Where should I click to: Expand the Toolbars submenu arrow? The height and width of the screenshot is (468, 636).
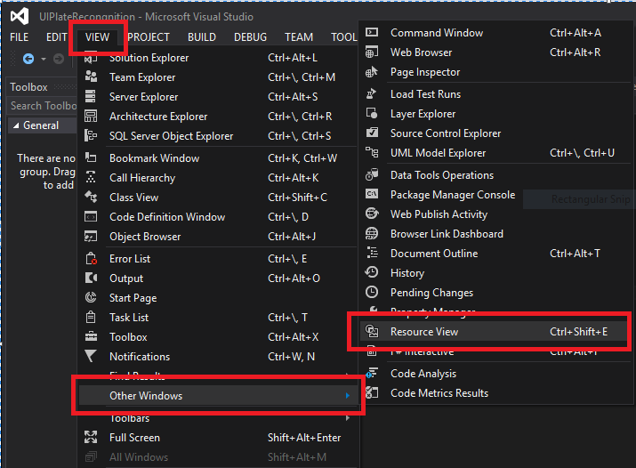tap(348, 418)
